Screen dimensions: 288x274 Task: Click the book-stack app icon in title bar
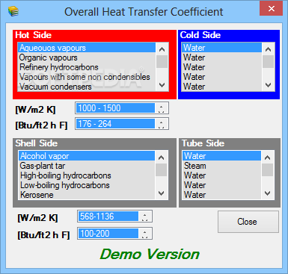tap(13, 11)
